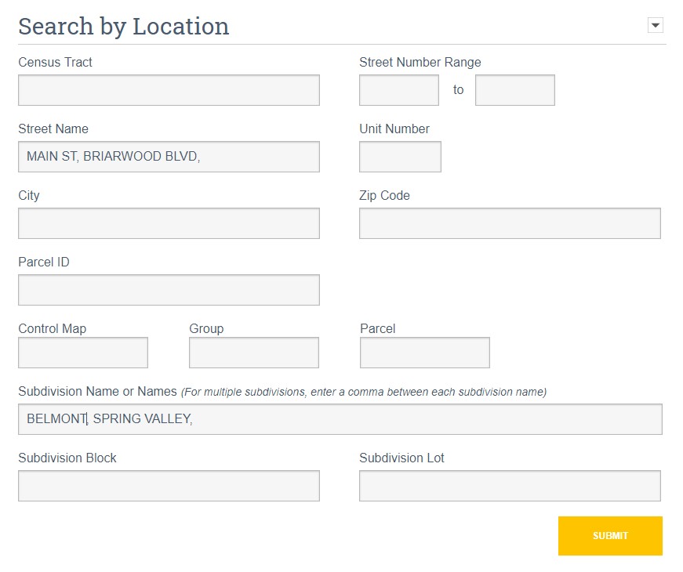
Task: Select the City input field
Action: (x=168, y=223)
